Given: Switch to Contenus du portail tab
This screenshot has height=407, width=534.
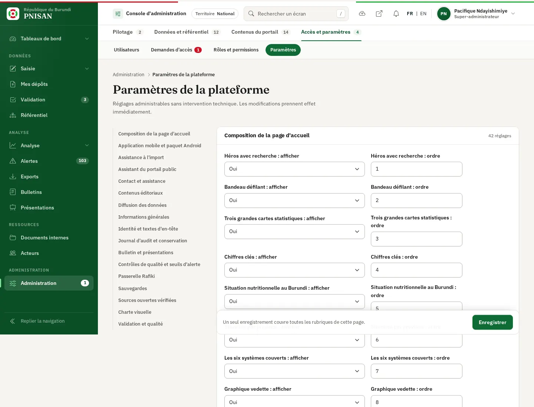Looking at the screenshot, I should click(x=261, y=32).
